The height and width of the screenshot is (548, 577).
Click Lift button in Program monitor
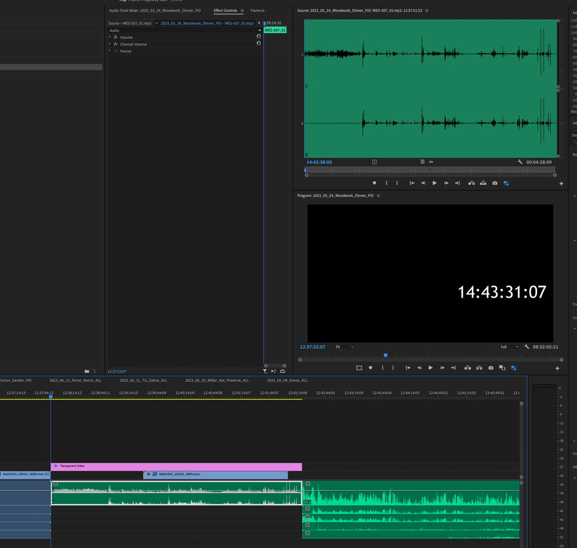(x=467, y=367)
